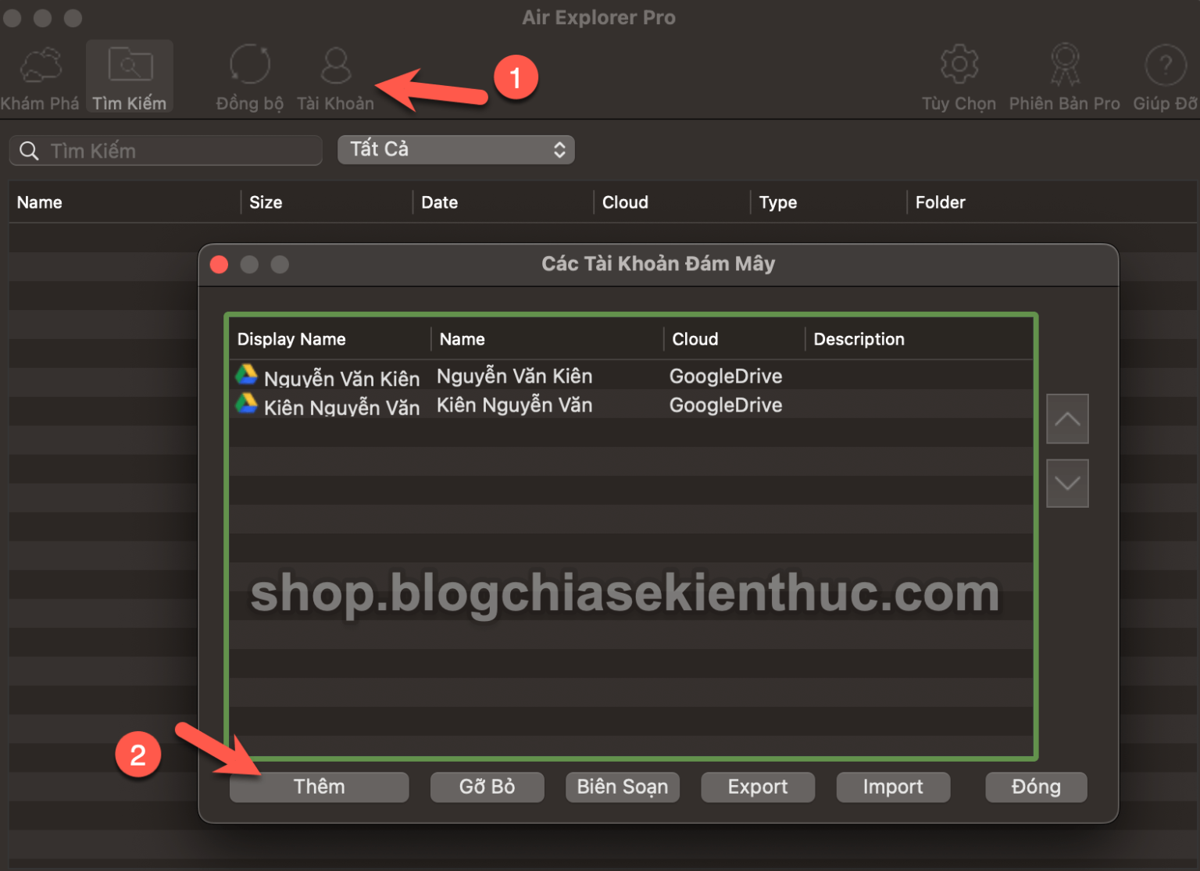Open Tùy Chọn settings gear icon

(x=959, y=66)
